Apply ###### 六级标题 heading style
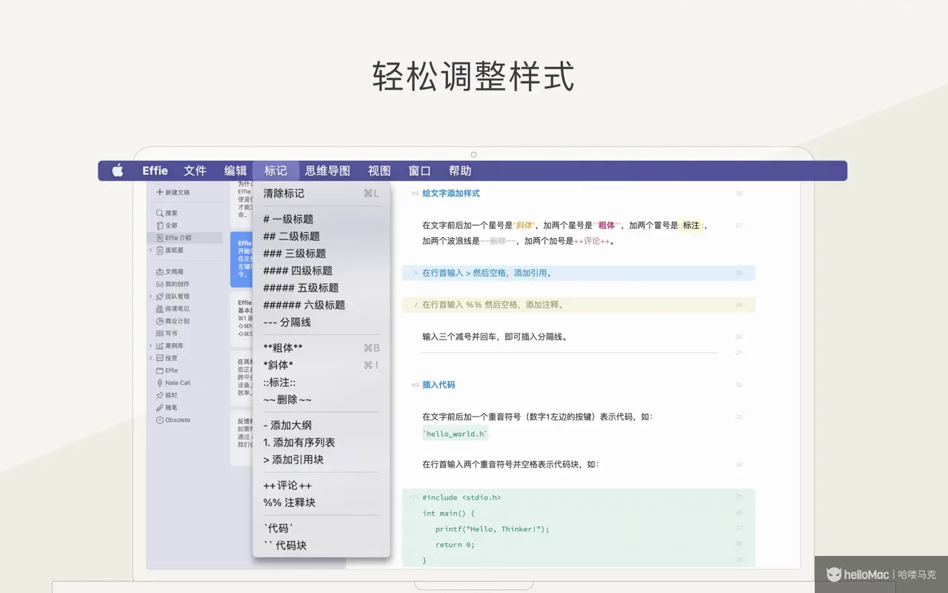 point(321,305)
